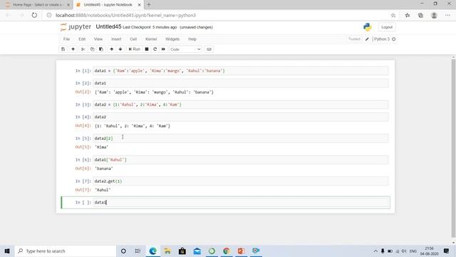Select the data1 dictionary definition cell In [1]
This screenshot has height=257, width=456.
(x=241, y=71)
